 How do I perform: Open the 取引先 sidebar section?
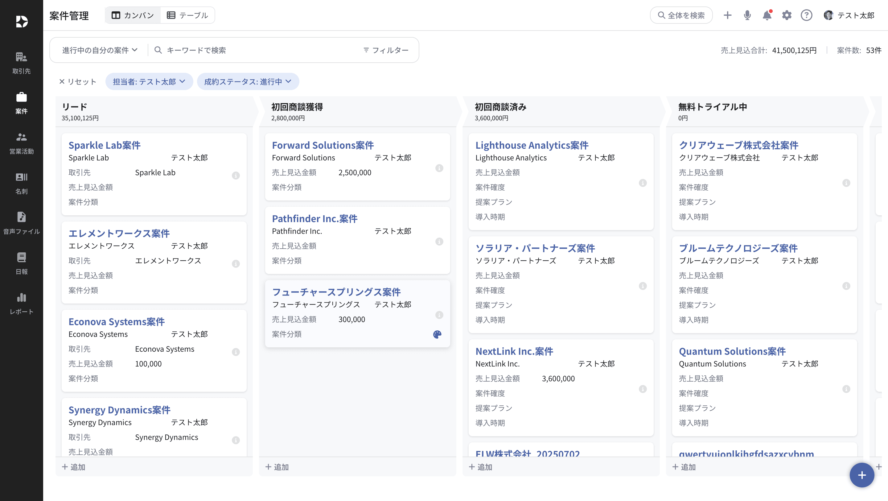[x=21, y=63]
